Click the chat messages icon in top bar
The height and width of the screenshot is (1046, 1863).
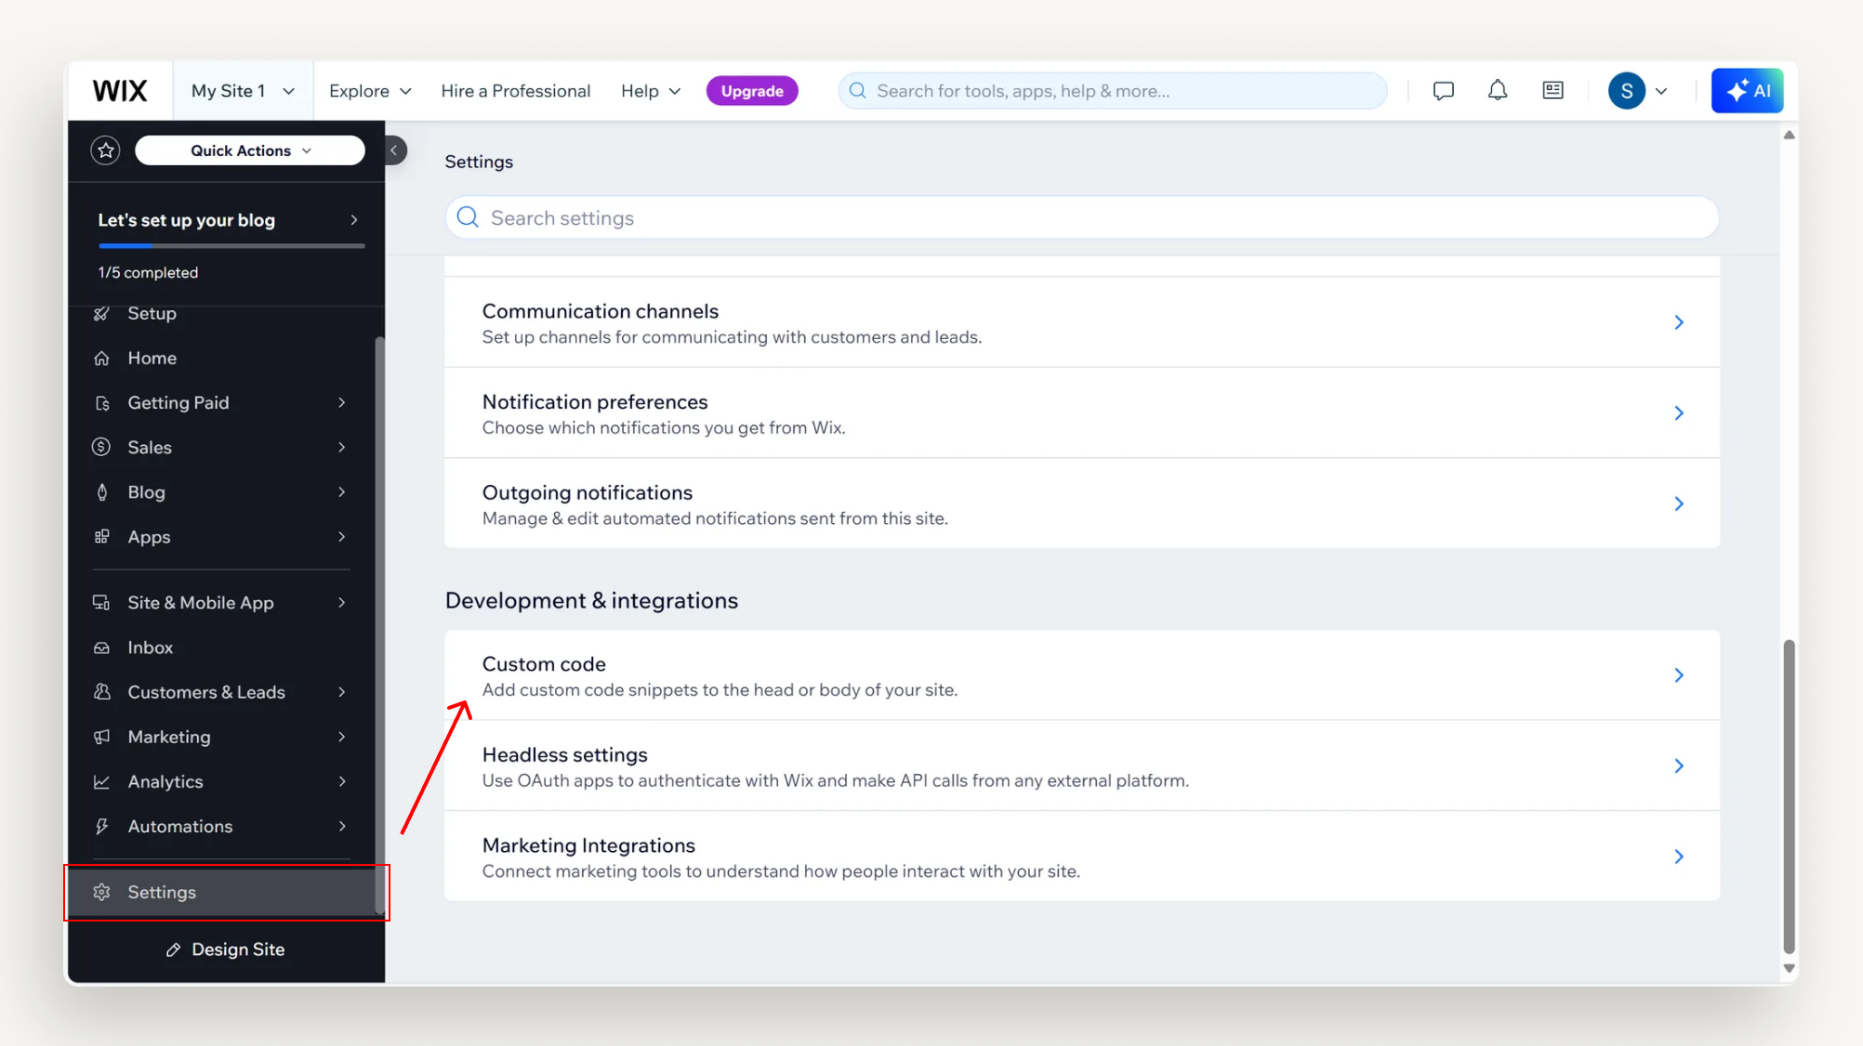click(1443, 91)
